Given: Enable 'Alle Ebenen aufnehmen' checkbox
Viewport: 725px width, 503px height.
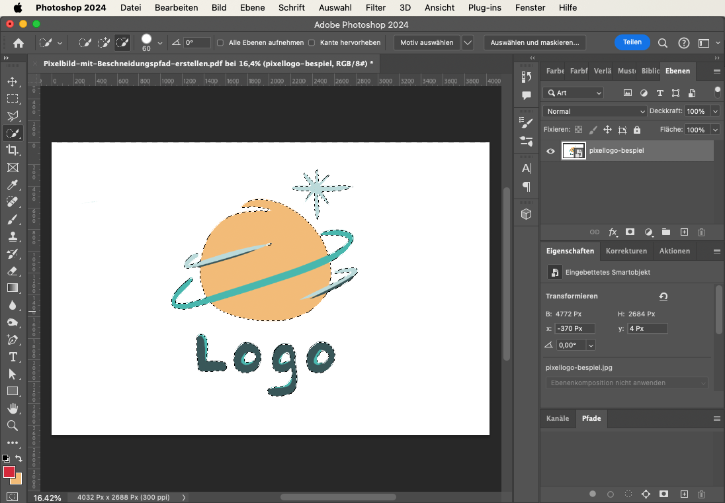Looking at the screenshot, I should pos(221,42).
